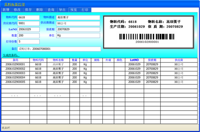Focus the 打印份数 field

(29, 42)
